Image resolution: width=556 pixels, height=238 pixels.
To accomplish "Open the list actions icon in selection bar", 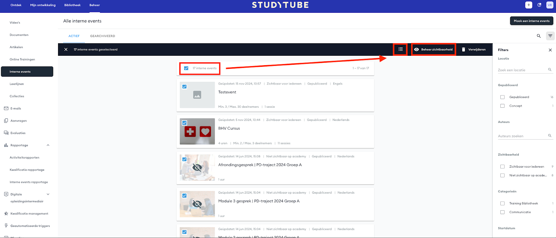I will tap(400, 50).
